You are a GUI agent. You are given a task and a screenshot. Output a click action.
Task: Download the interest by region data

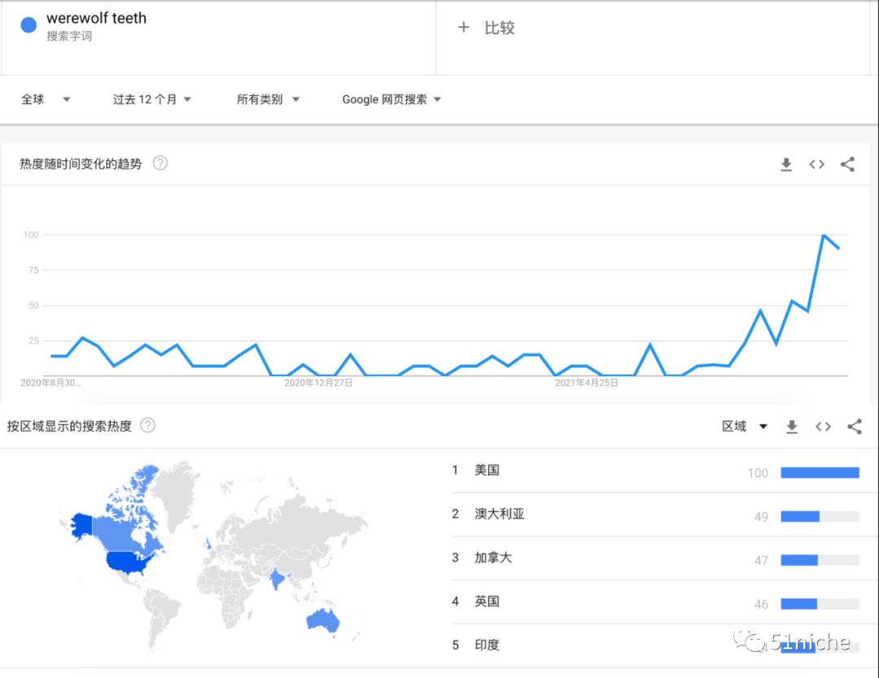(792, 427)
